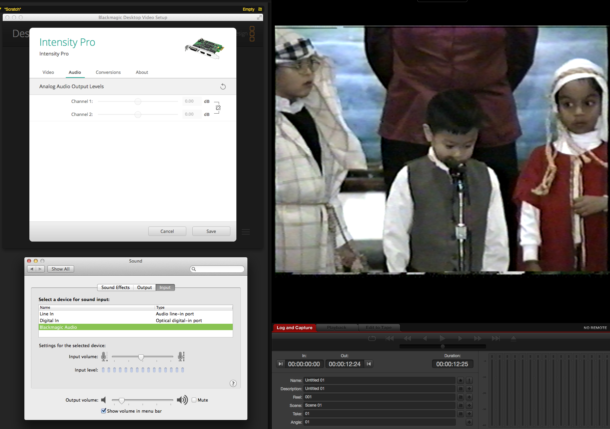The width and height of the screenshot is (610, 429).
Task: Select the Blackmagic Audio input device
Action: (136, 327)
